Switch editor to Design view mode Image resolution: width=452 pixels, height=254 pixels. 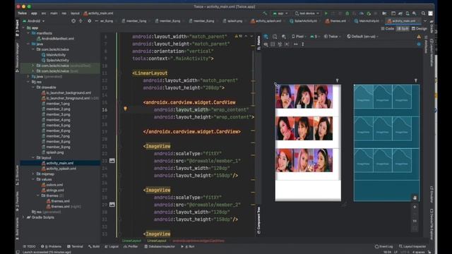coord(420,28)
